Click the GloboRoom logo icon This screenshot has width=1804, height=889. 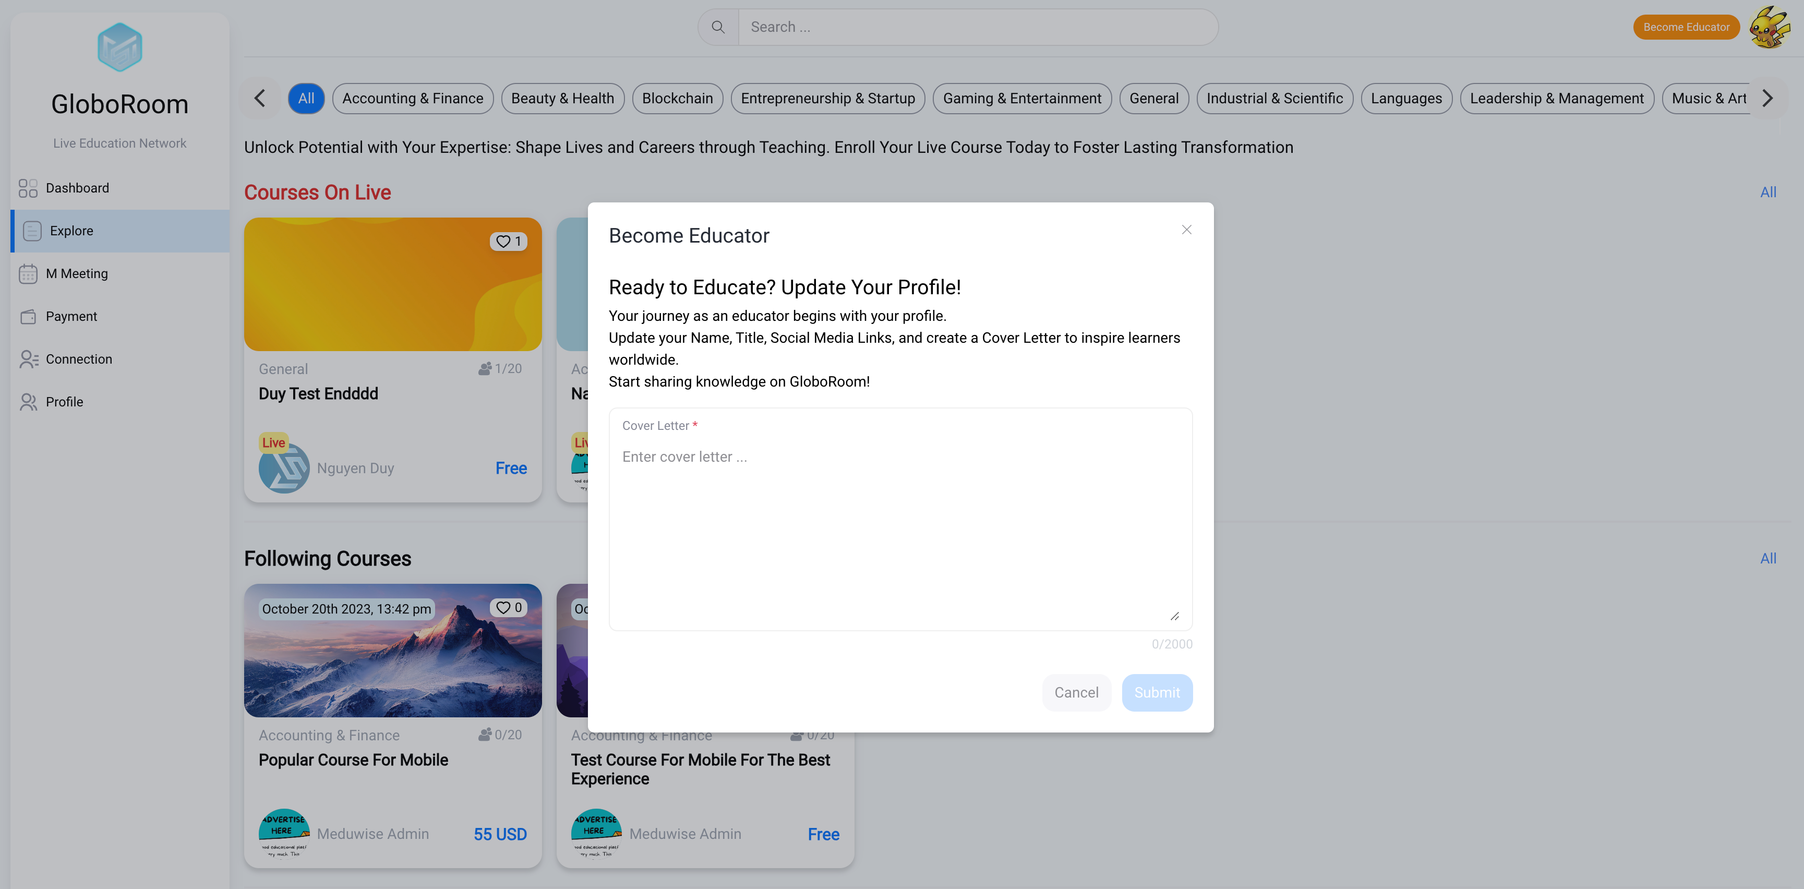[x=120, y=47]
